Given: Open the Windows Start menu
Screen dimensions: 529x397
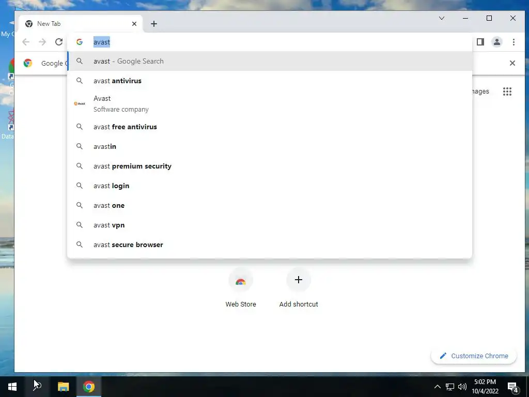Looking at the screenshot, I should tap(12, 387).
